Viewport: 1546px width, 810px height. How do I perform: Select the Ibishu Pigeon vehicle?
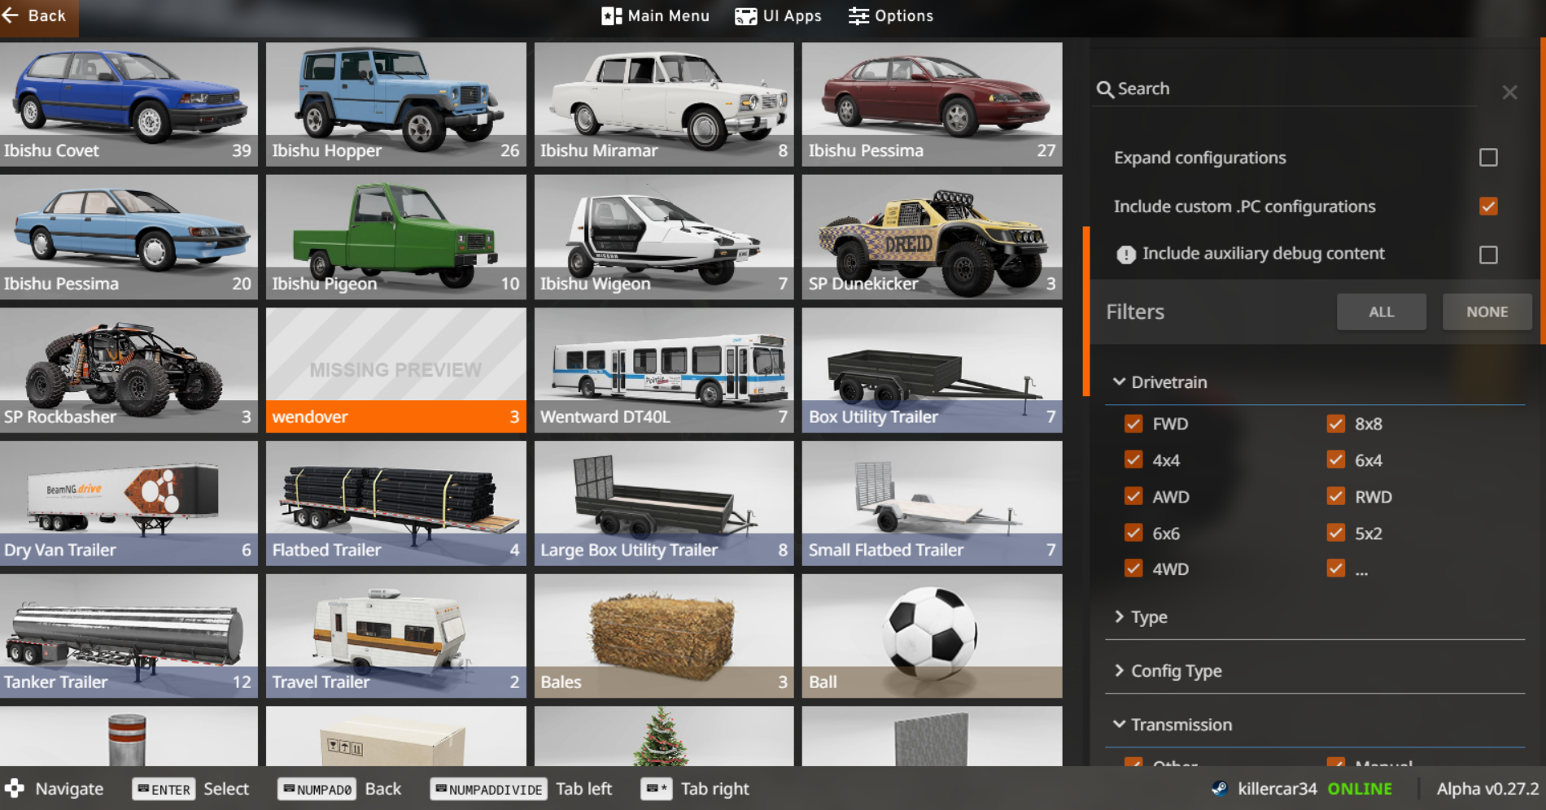pyautogui.click(x=395, y=237)
